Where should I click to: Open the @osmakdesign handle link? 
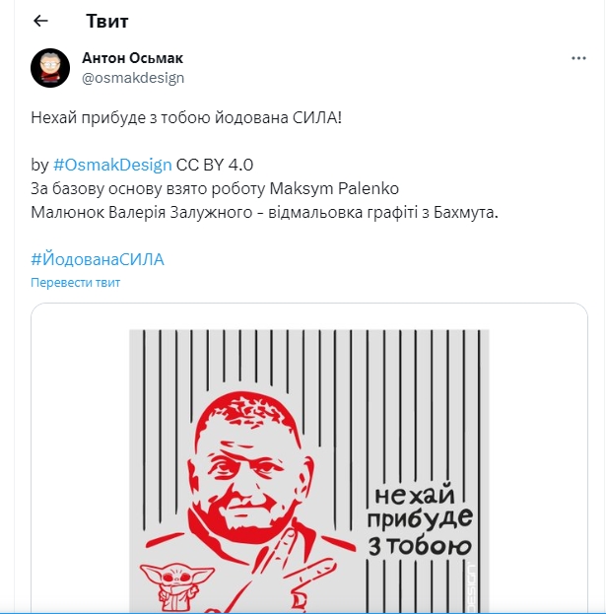[x=133, y=78]
